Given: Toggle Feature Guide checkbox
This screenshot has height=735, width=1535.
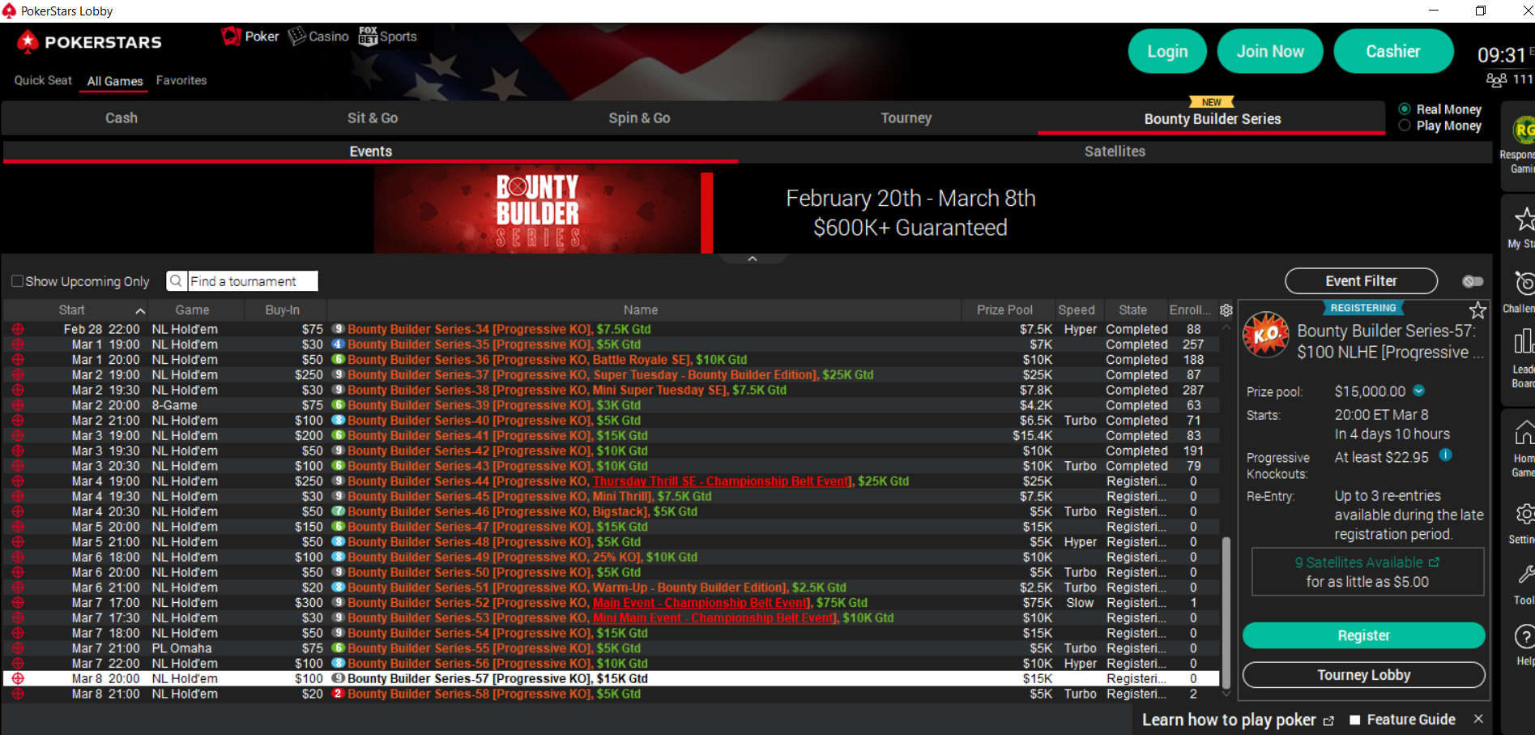Looking at the screenshot, I should pos(1354,720).
